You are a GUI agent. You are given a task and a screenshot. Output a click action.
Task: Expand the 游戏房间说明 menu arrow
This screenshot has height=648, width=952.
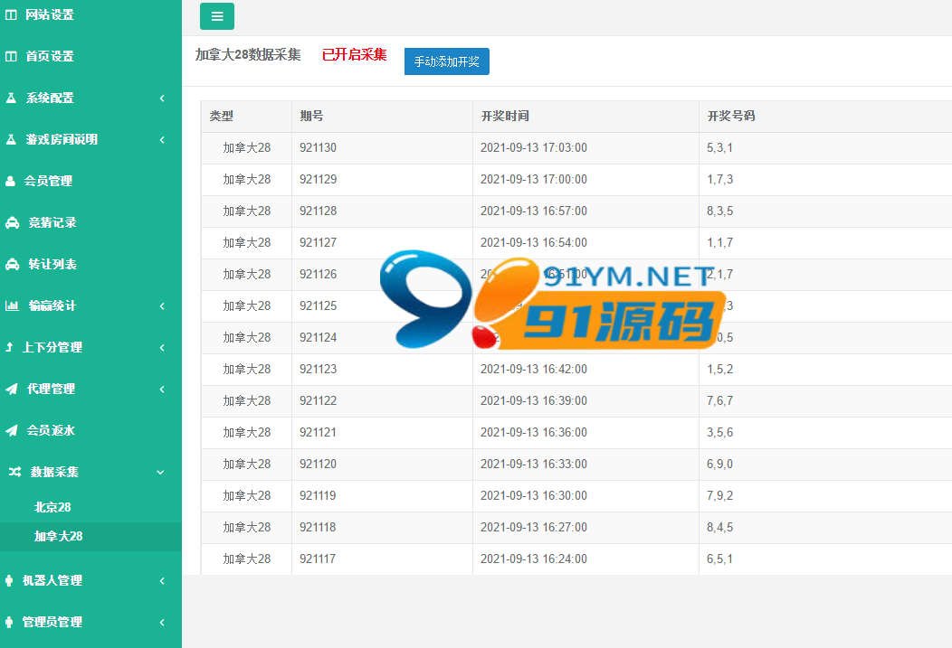[x=162, y=140]
